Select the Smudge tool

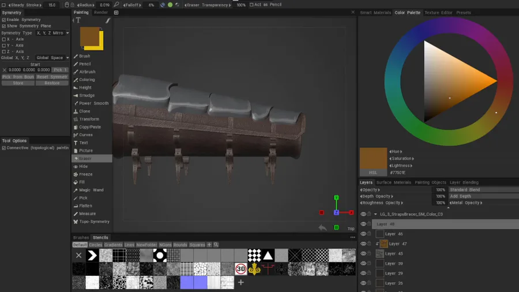(x=86, y=96)
